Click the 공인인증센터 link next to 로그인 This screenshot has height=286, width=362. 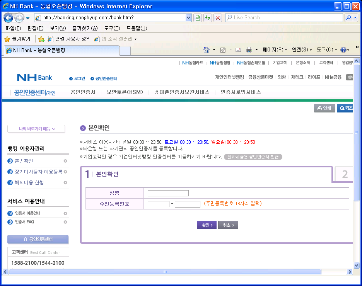104,79
